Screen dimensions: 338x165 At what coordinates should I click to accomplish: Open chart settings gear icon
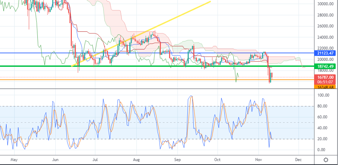pos(326,160)
